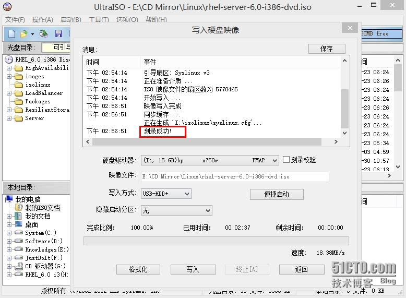Click the UltraISO application icon in title bar

[x=7, y=7]
